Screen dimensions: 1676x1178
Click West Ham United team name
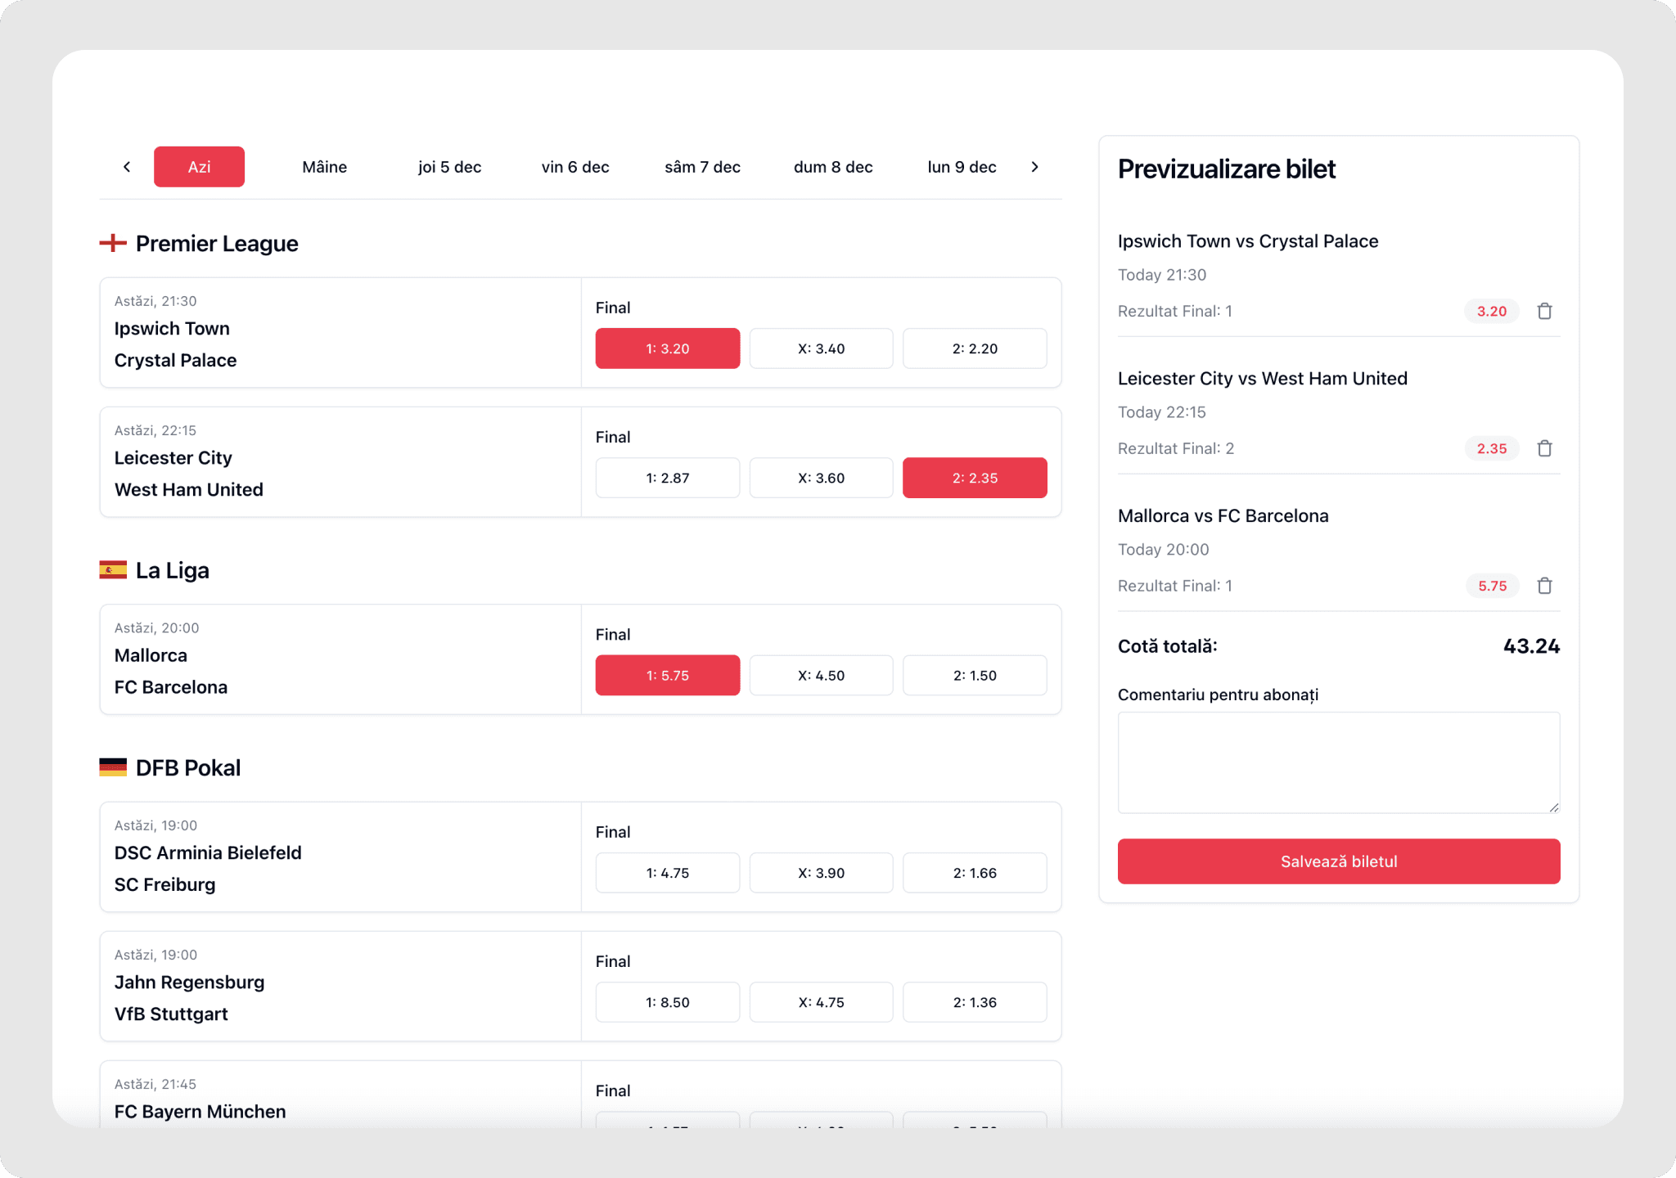[189, 489]
